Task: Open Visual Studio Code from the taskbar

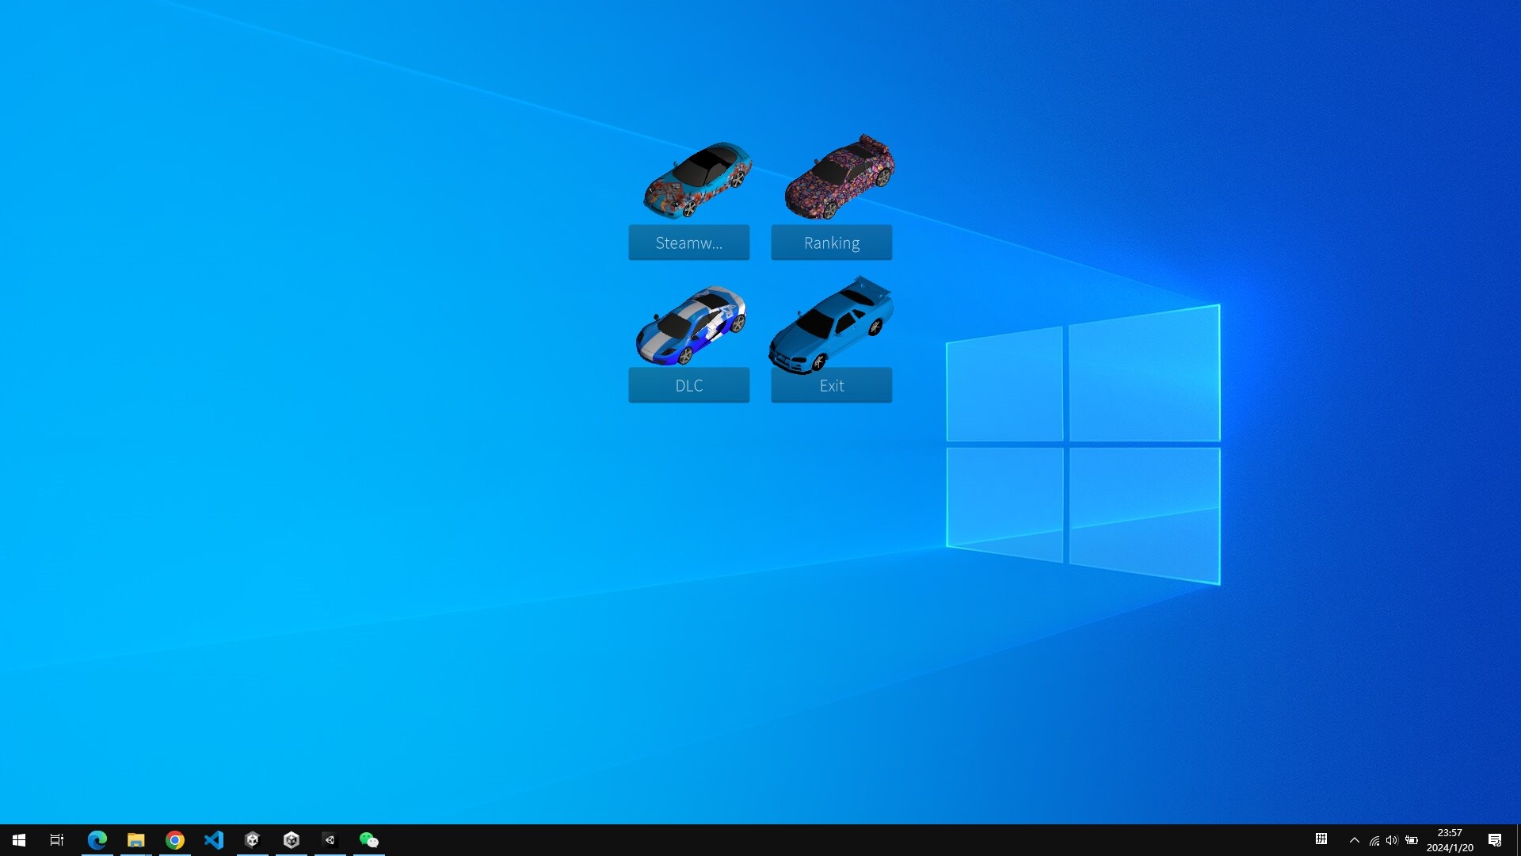Action: [213, 839]
